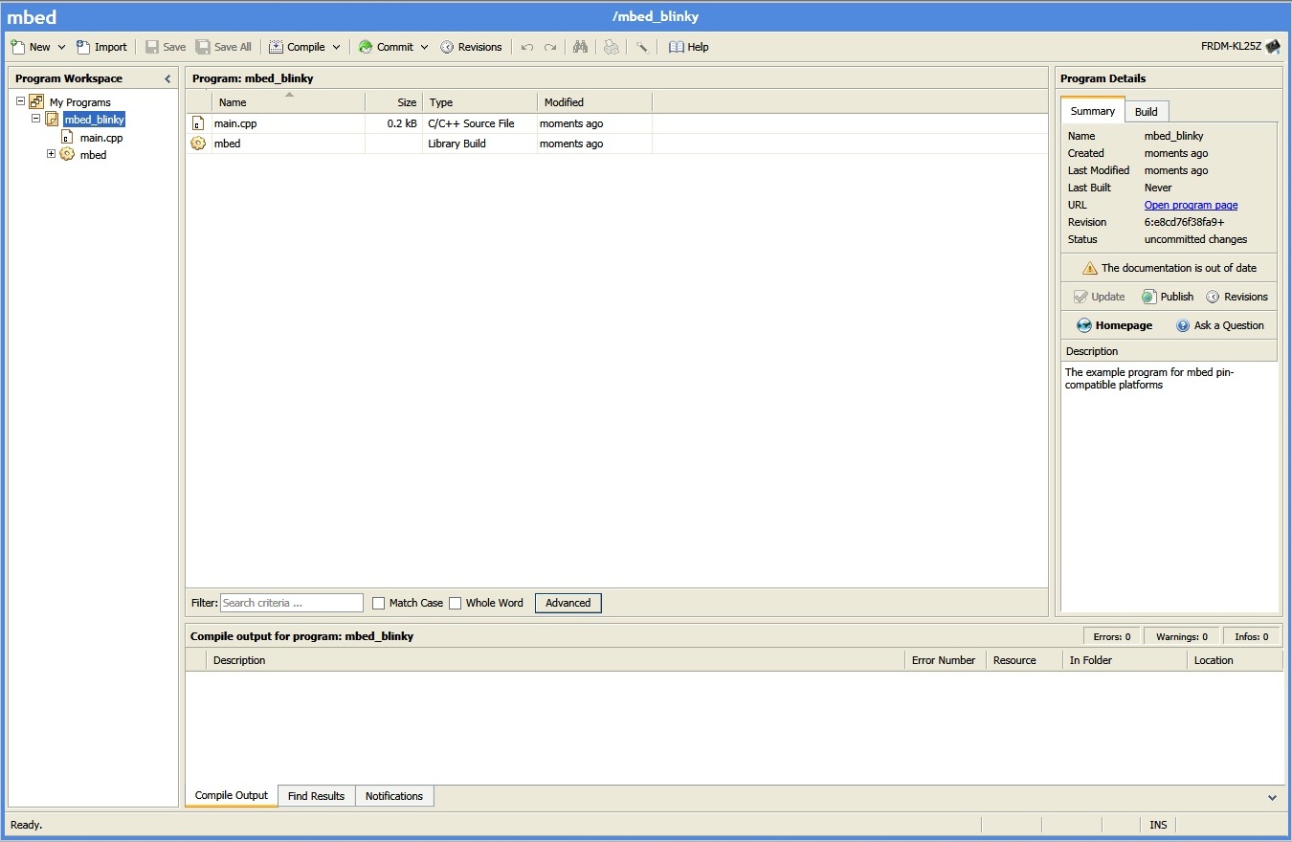1292x842 pixels.
Task: Click the wrench format-code icon in toolbar
Action: 642,47
